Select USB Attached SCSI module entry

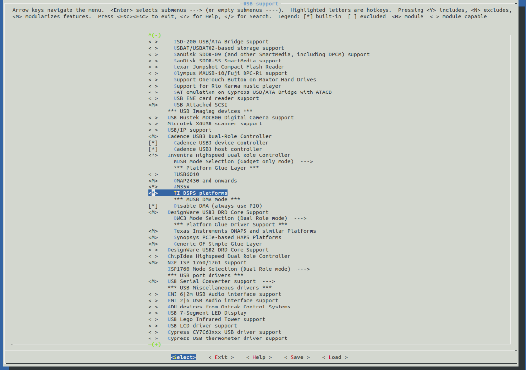(x=199, y=105)
